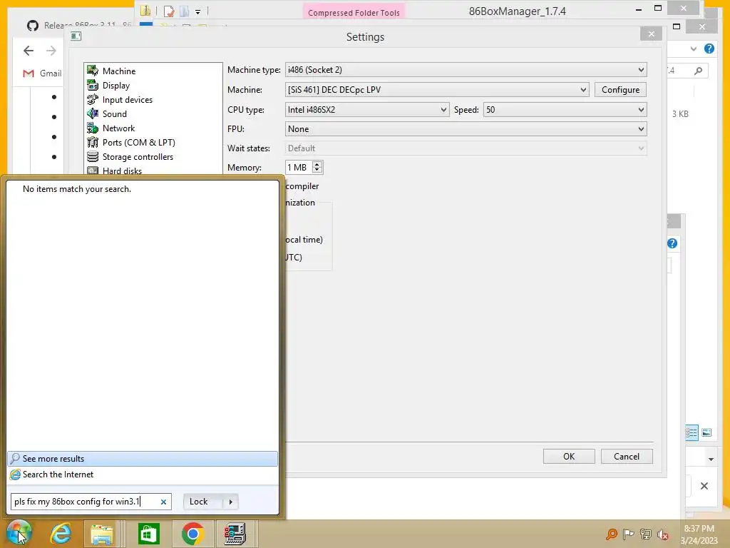The image size is (730, 548).
Task: Click the X button at bottom right panel
Action: (x=704, y=486)
